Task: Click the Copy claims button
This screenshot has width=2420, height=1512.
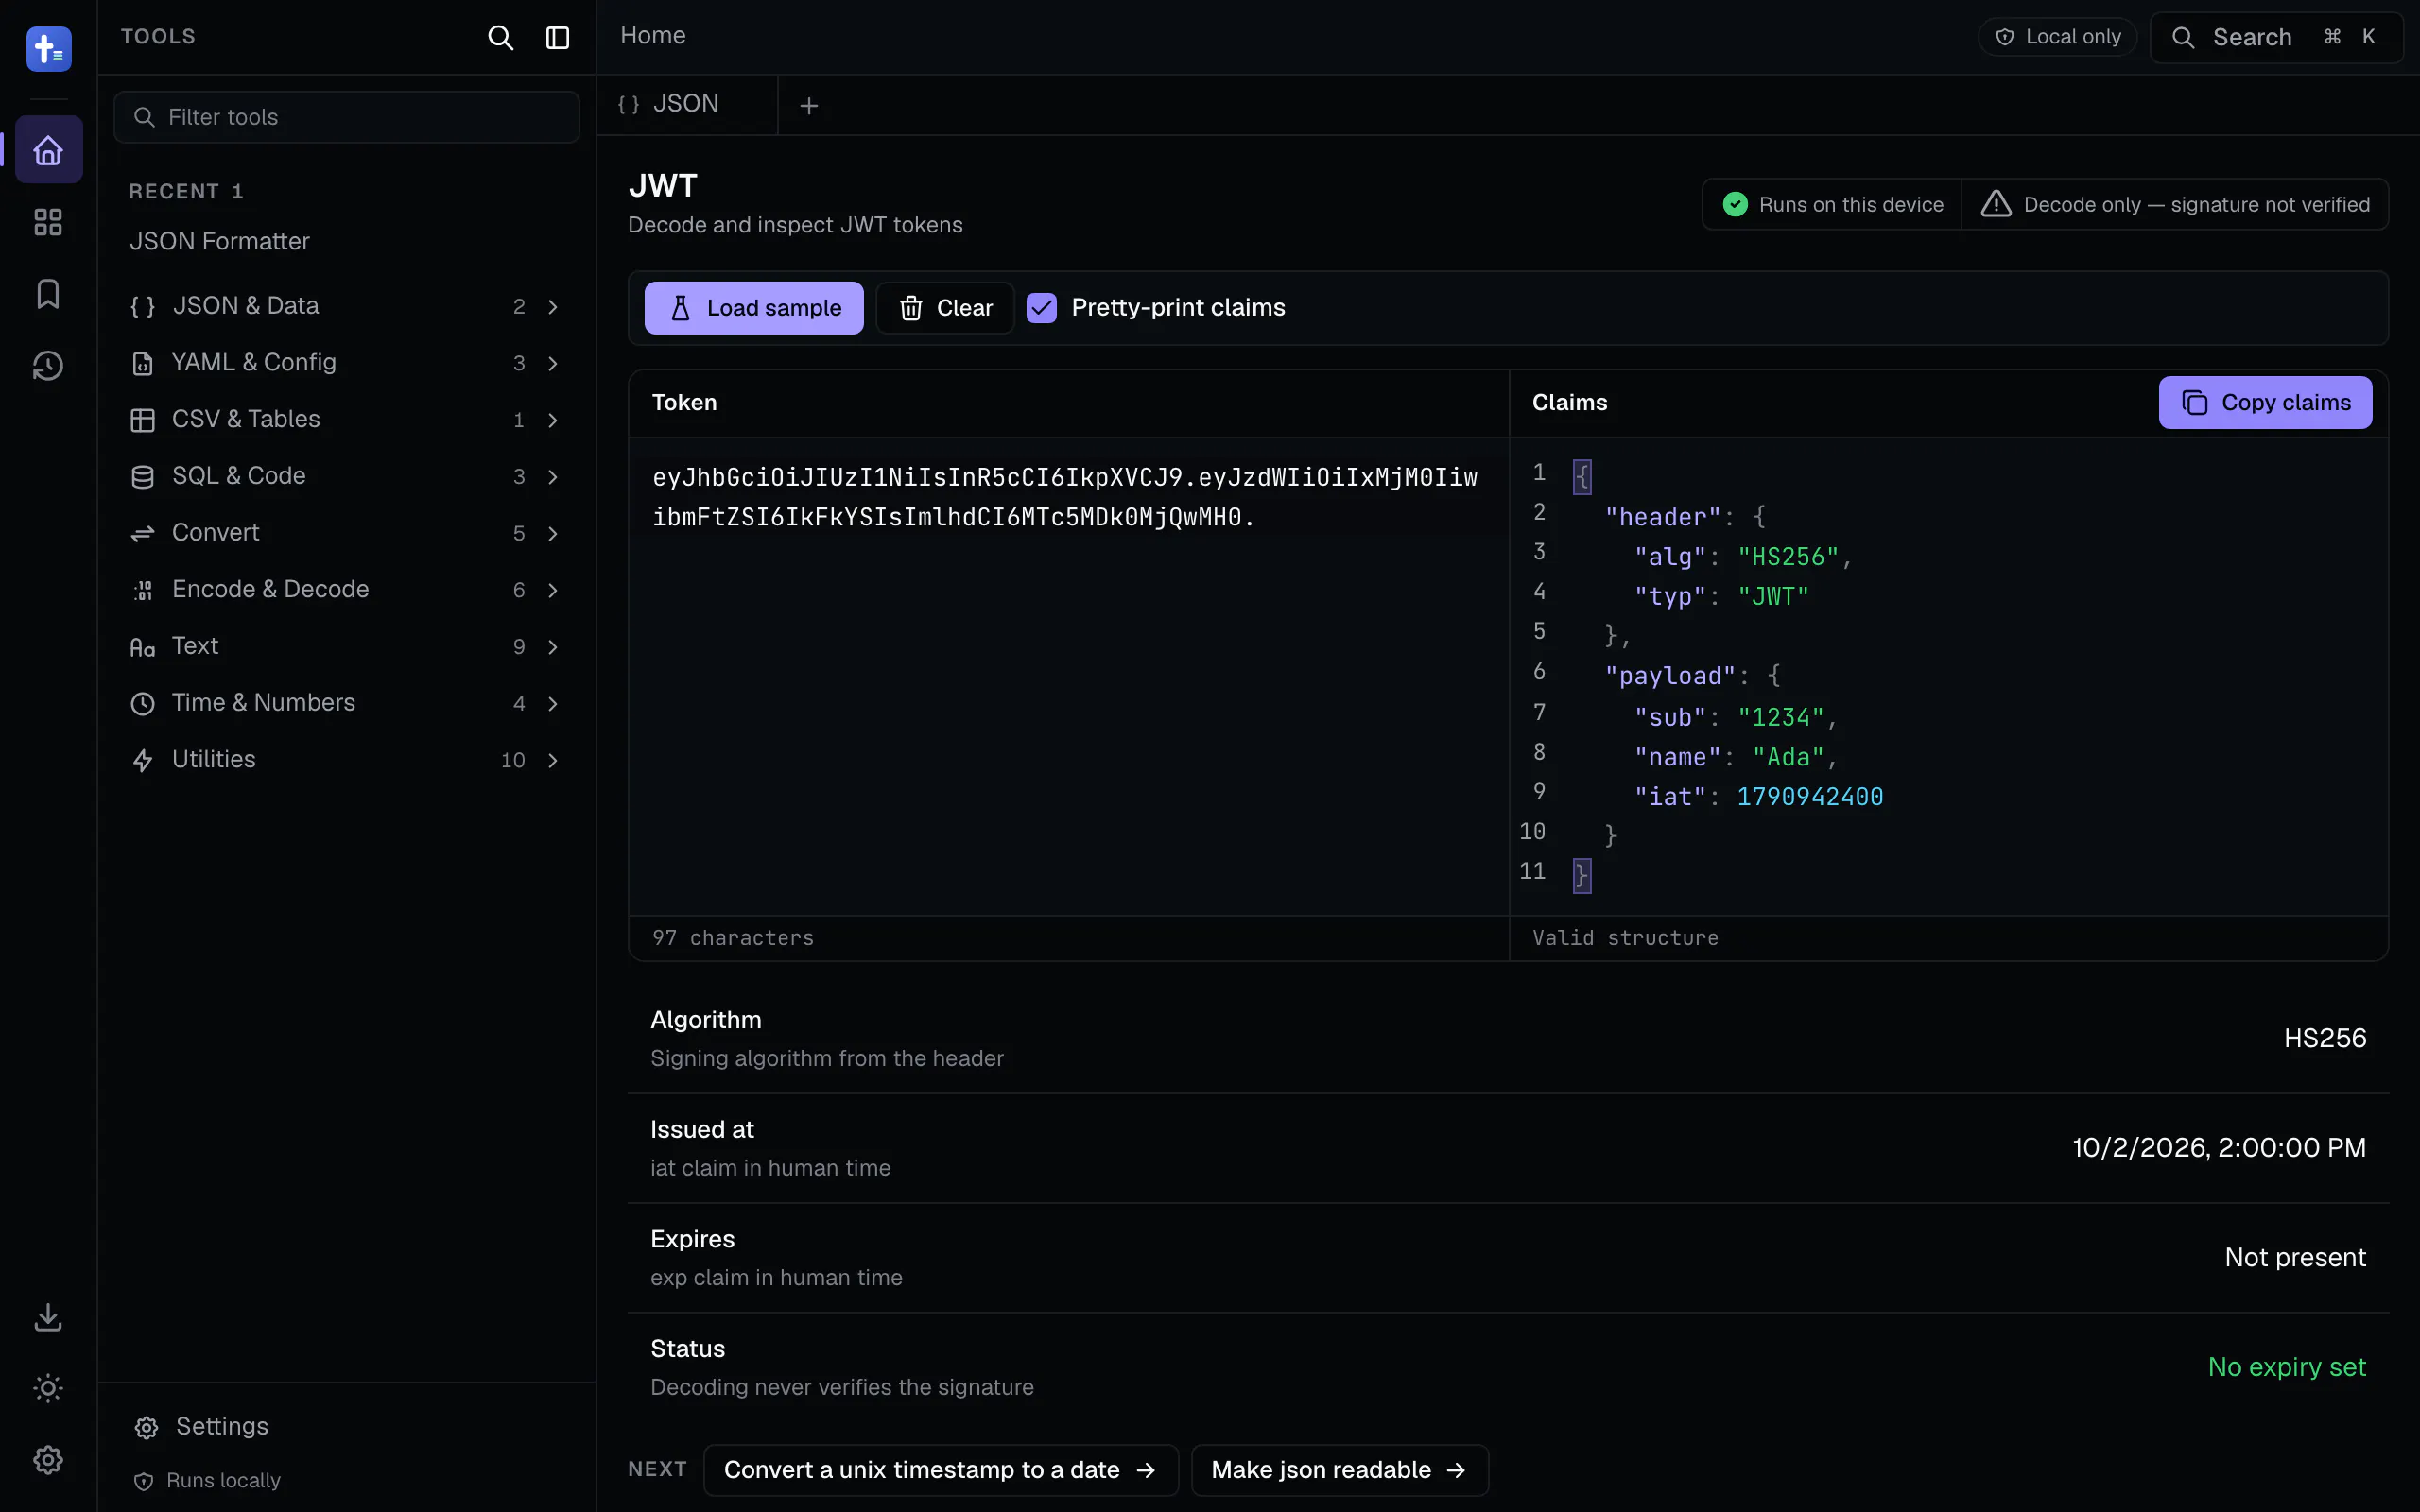Action: point(2265,403)
